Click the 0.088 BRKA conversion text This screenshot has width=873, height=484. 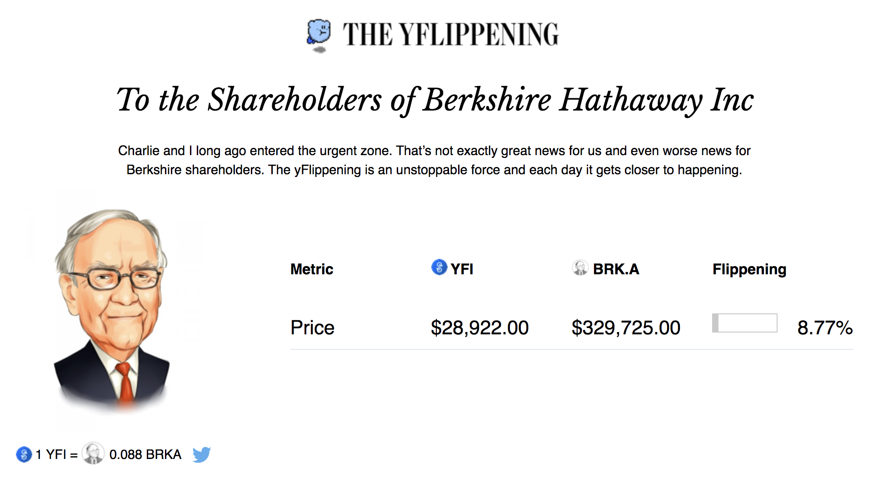click(x=145, y=454)
